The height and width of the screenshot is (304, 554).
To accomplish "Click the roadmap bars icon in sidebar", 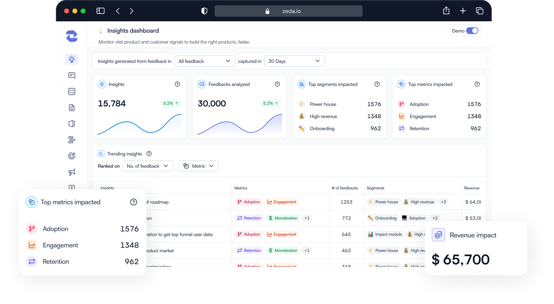I will (72, 140).
